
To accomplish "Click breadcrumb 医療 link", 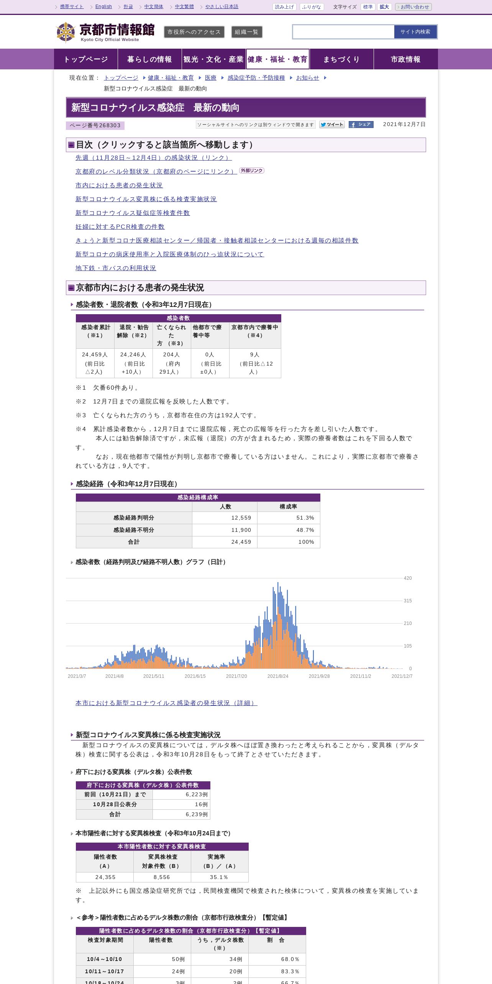I will (x=211, y=78).
